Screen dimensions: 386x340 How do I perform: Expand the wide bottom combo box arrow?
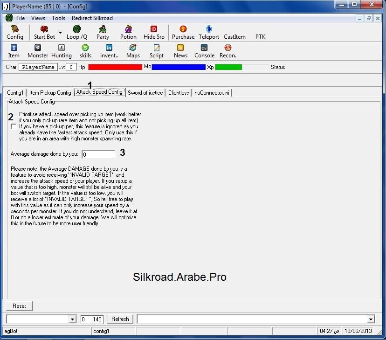click(x=371, y=319)
